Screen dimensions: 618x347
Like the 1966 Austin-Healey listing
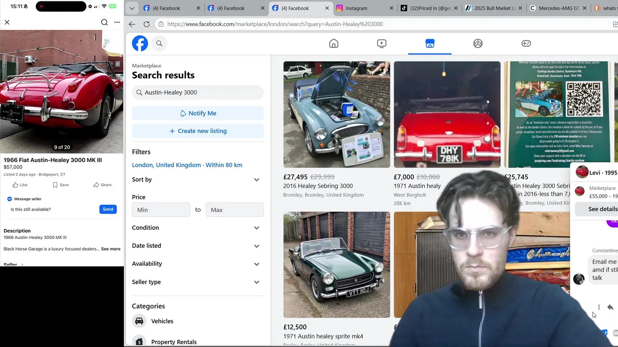(x=20, y=185)
